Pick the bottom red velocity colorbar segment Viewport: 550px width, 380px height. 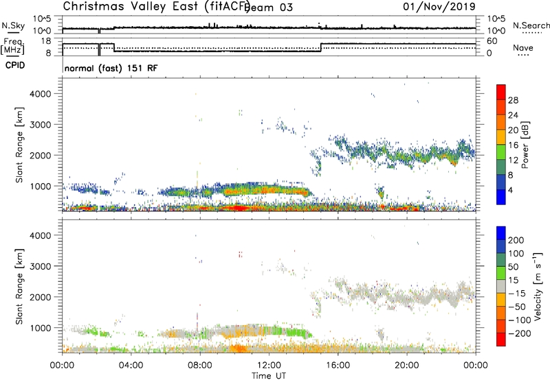coord(501,340)
